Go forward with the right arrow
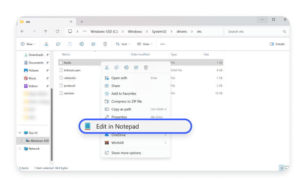306x187 pixels. pyautogui.click(x=34, y=31)
